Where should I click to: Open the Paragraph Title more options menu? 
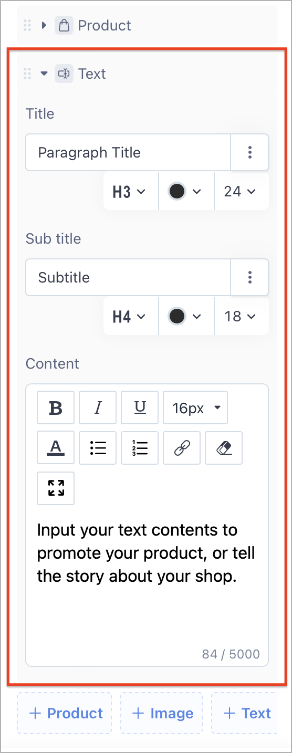coord(249,152)
